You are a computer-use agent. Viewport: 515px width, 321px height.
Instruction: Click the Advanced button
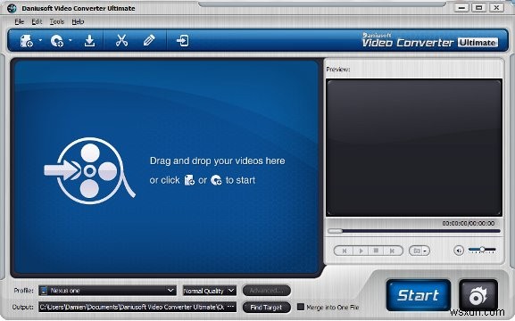click(266, 291)
